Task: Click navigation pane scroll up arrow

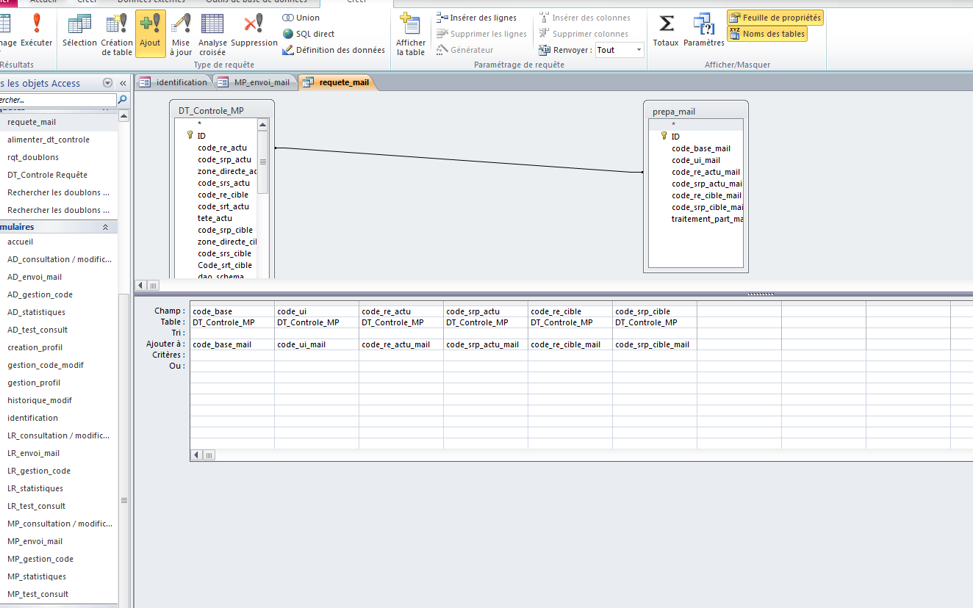Action: [x=124, y=116]
